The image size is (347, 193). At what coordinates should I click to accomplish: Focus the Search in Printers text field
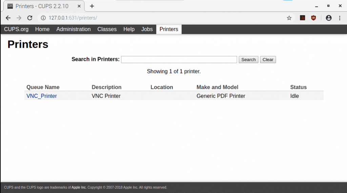pyautogui.click(x=179, y=59)
